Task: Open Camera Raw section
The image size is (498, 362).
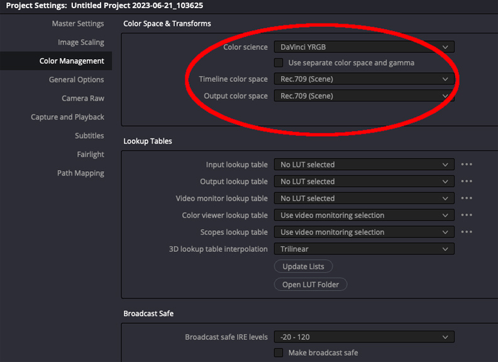Action: (x=83, y=98)
